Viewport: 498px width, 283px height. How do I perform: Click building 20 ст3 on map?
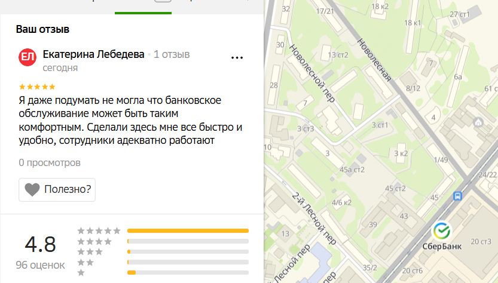[x=481, y=242]
